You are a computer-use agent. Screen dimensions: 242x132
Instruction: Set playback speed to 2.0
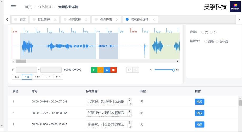(x=58, y=77)
